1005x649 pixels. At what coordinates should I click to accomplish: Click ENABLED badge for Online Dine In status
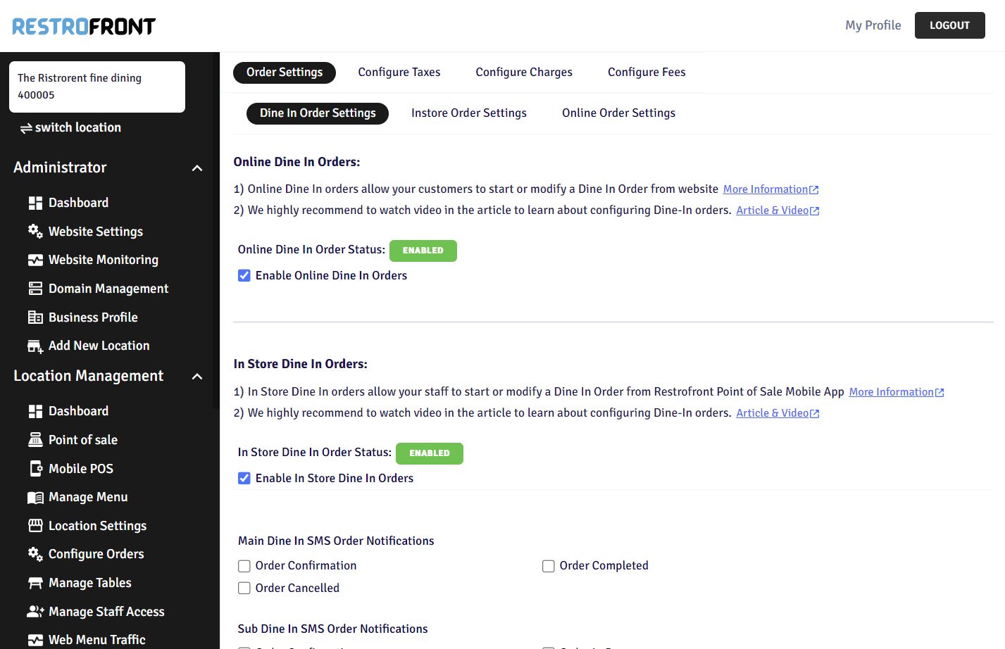[x=423, y=251]
